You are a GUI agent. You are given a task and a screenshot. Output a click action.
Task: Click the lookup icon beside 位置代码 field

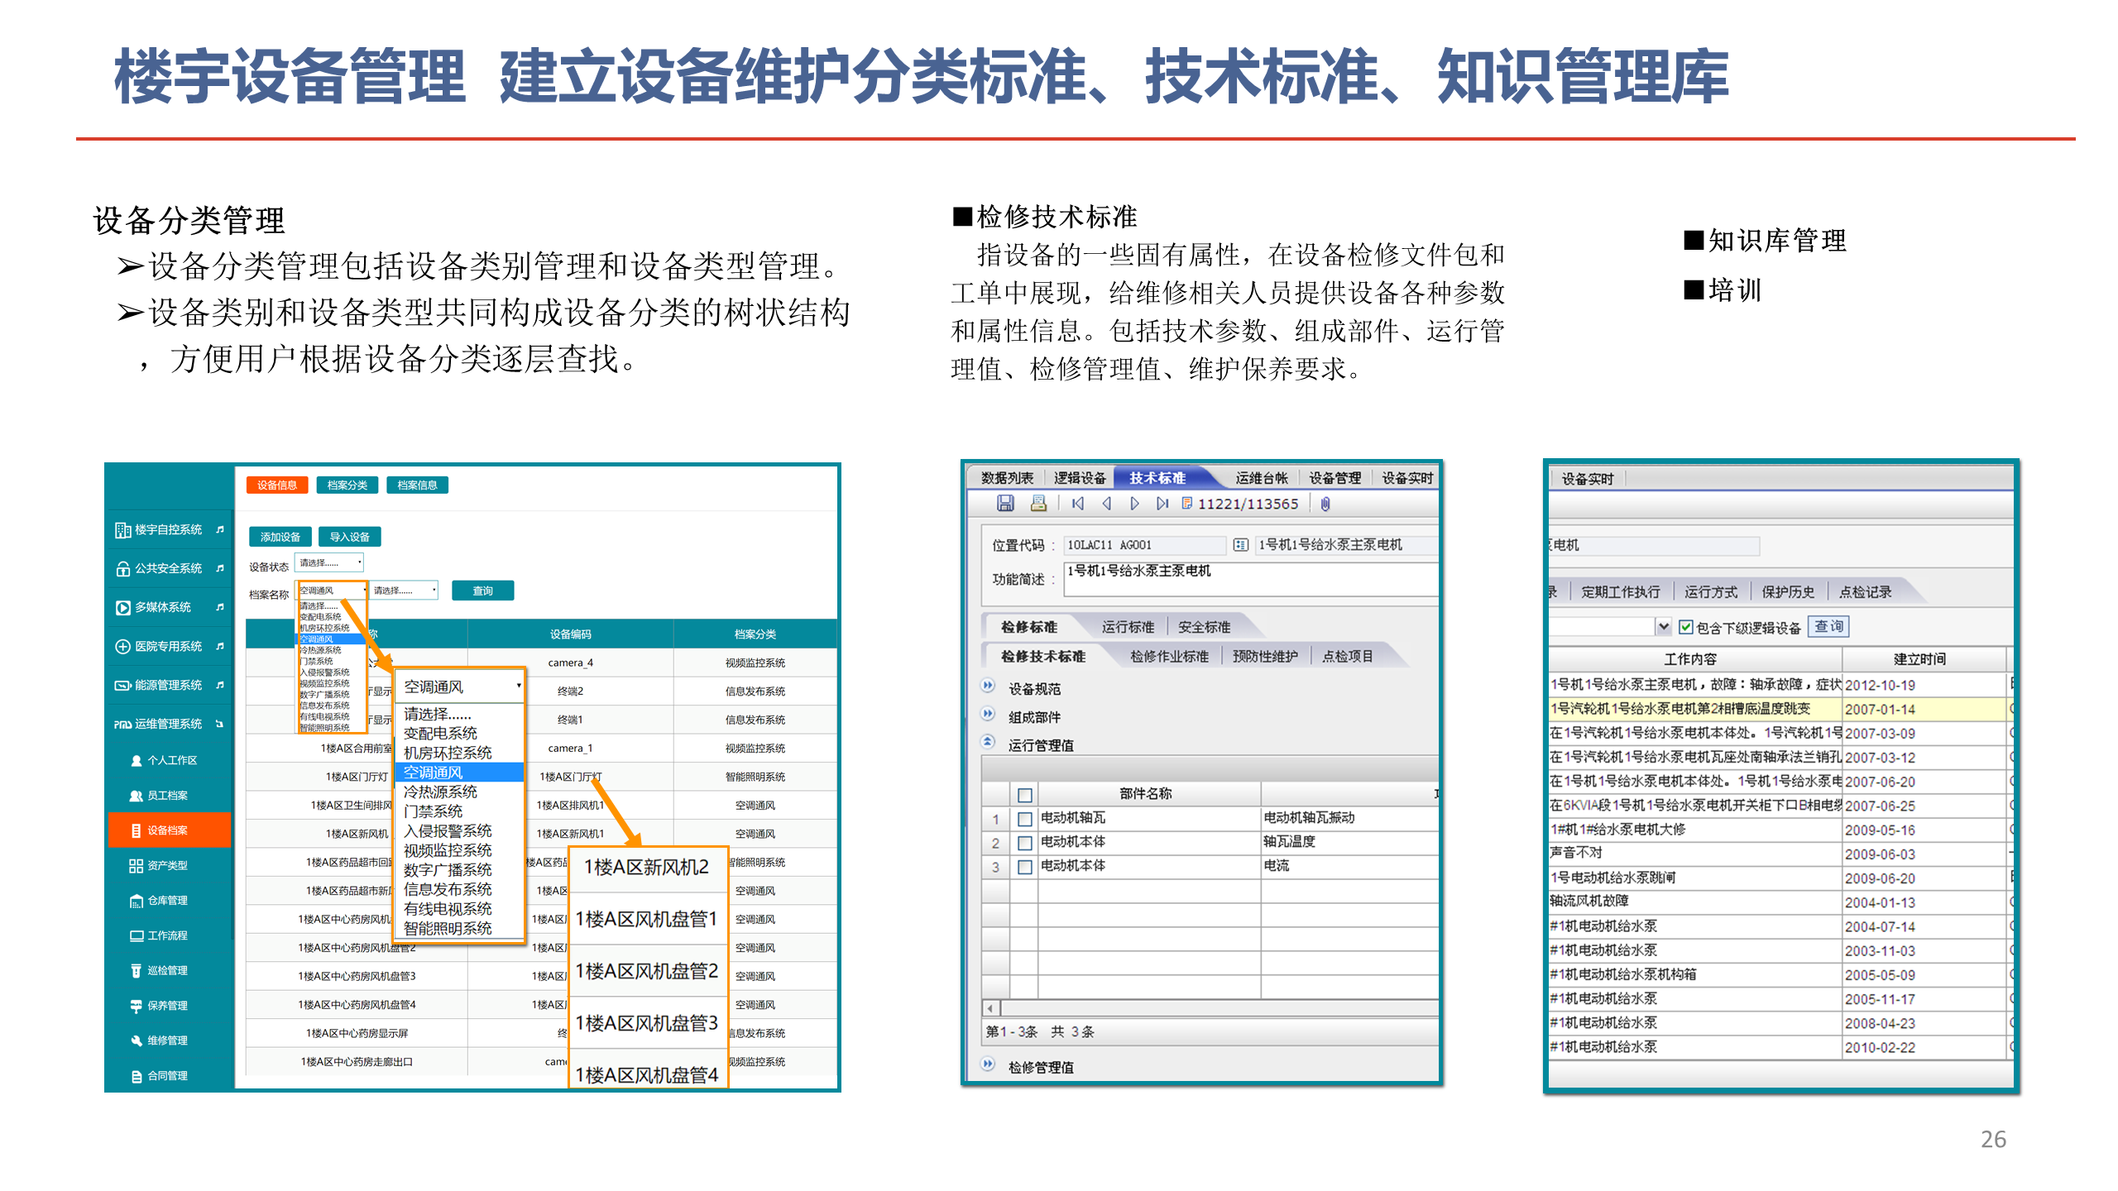1240,544
